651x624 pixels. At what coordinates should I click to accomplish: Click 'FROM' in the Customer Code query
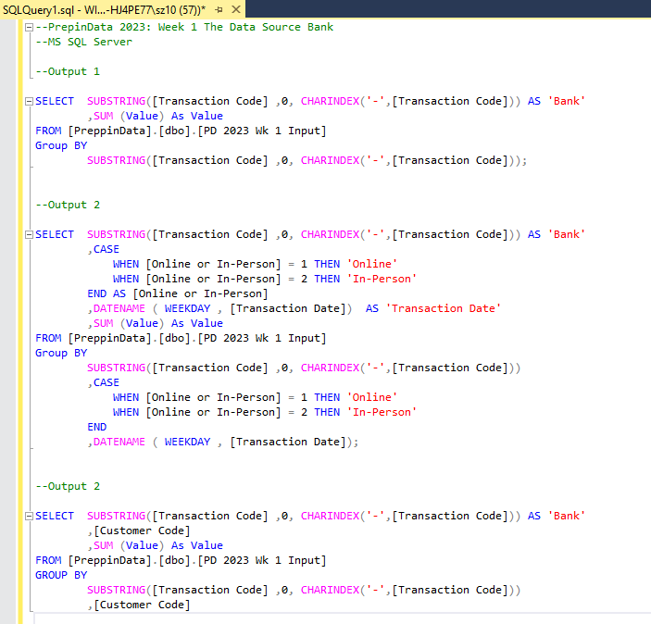point(48,560)
